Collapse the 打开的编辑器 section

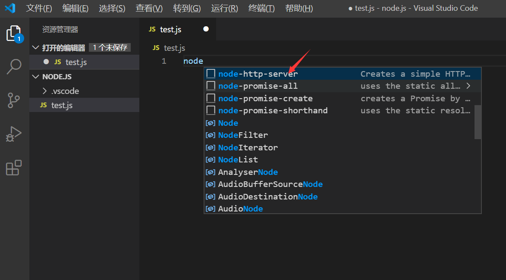coord(36,48)
